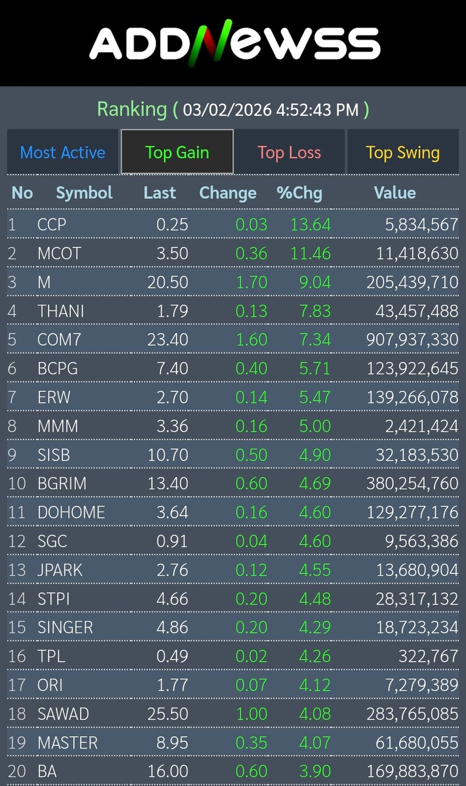Screen dimensions: 466x786
Task: Switch to the Most Active tab
Action: pyautogui.click(x=63, y=152)
